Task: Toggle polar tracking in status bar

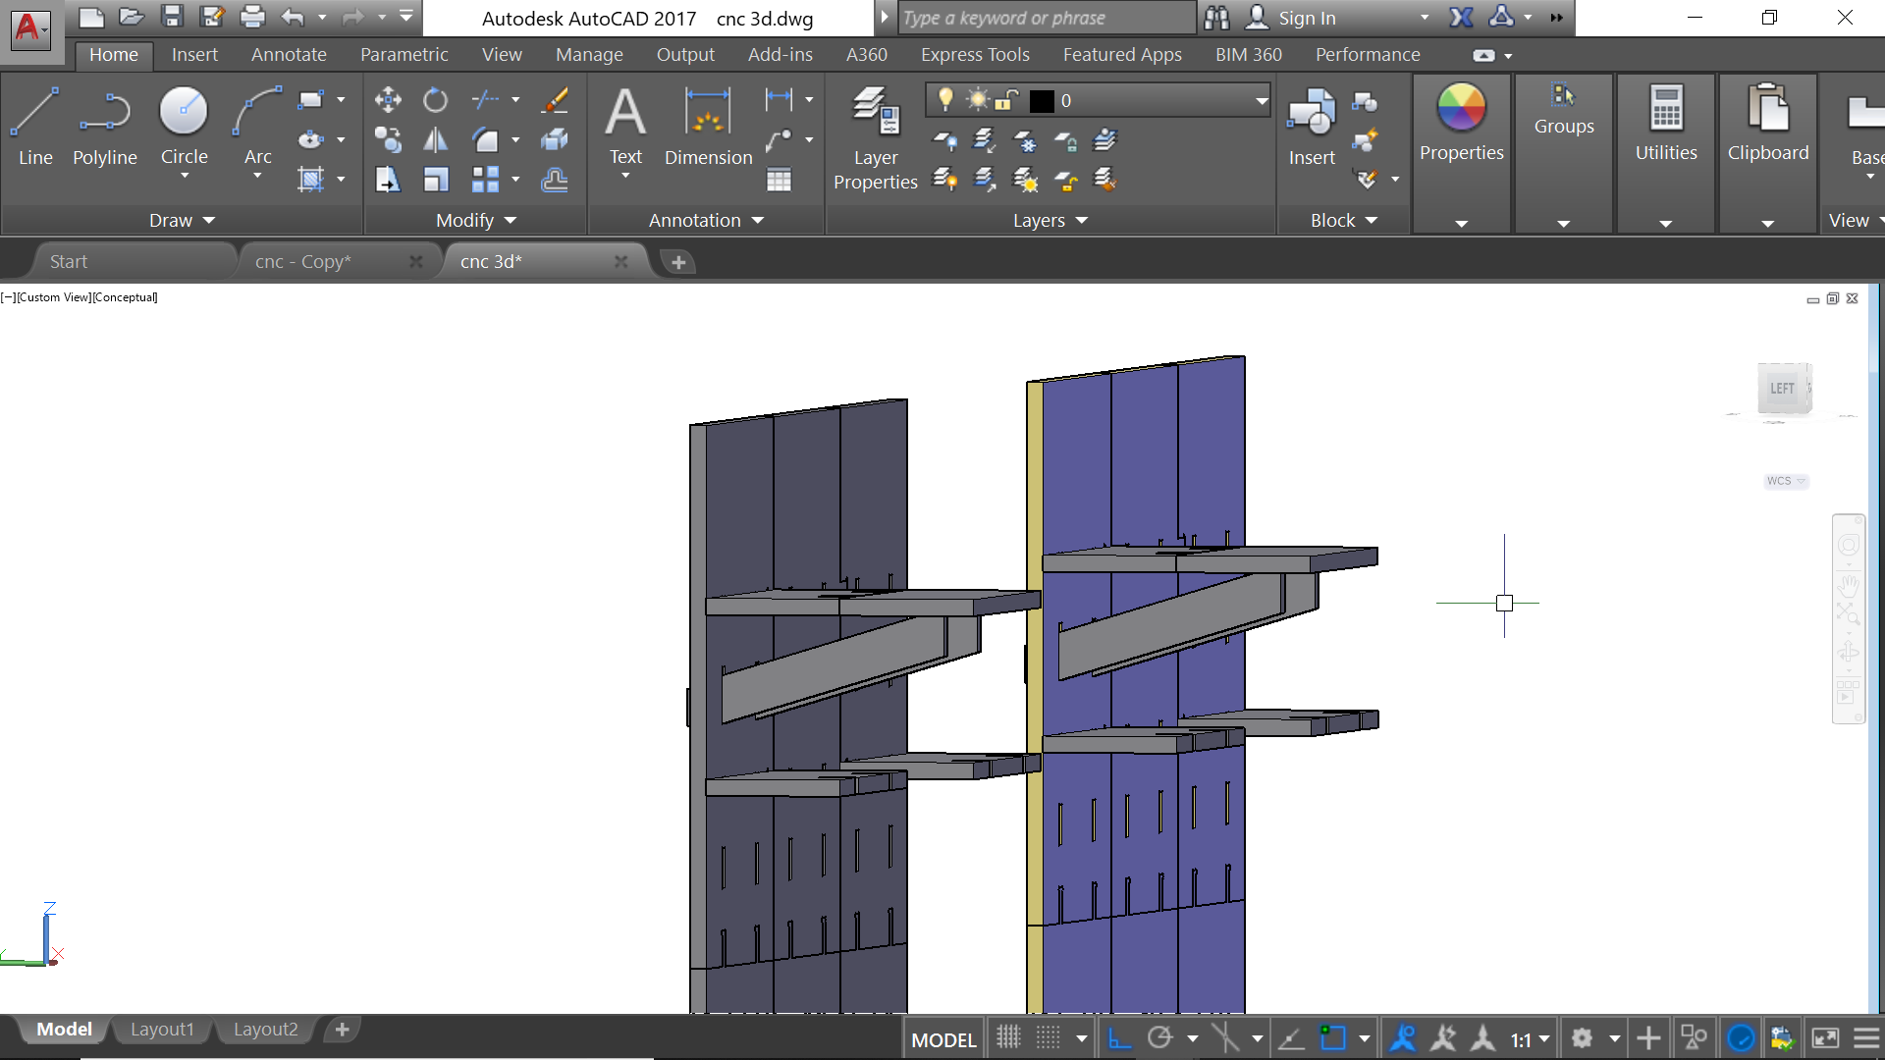Action: 1160,1038
